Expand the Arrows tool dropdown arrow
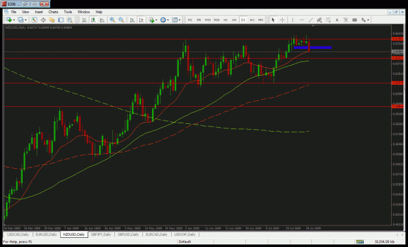 click(x=368, y=20)
